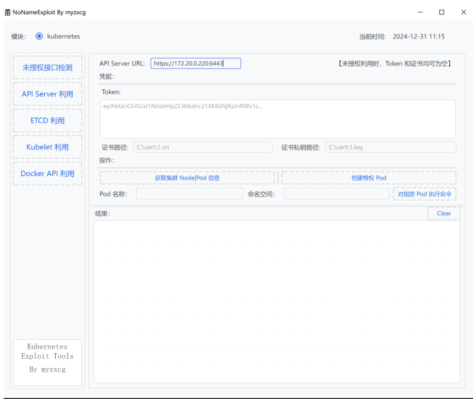The width and height of the screenshot is (473, 399).
Task: Click 获取集群 Node|Pod 信息 button
Action: tap(187, 178)
